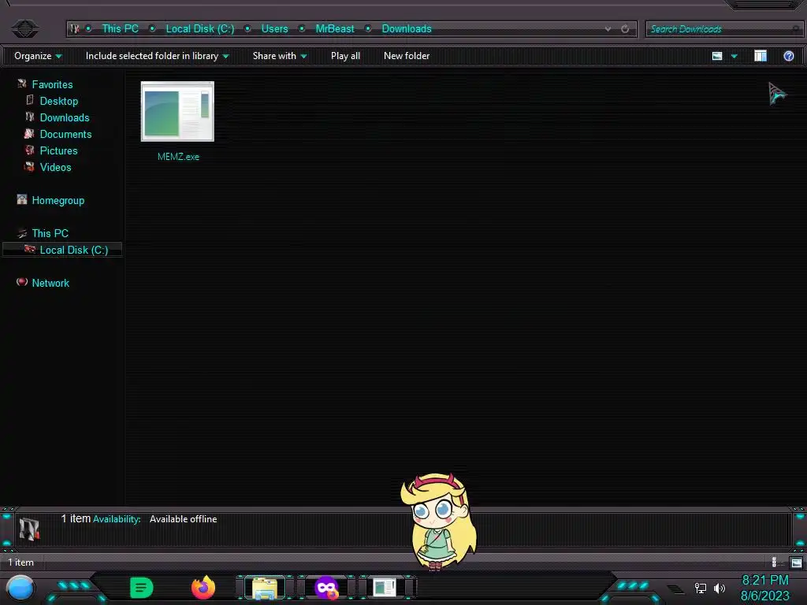
Task: Open Documents in the navigation pane
Action: pos(65,134)
